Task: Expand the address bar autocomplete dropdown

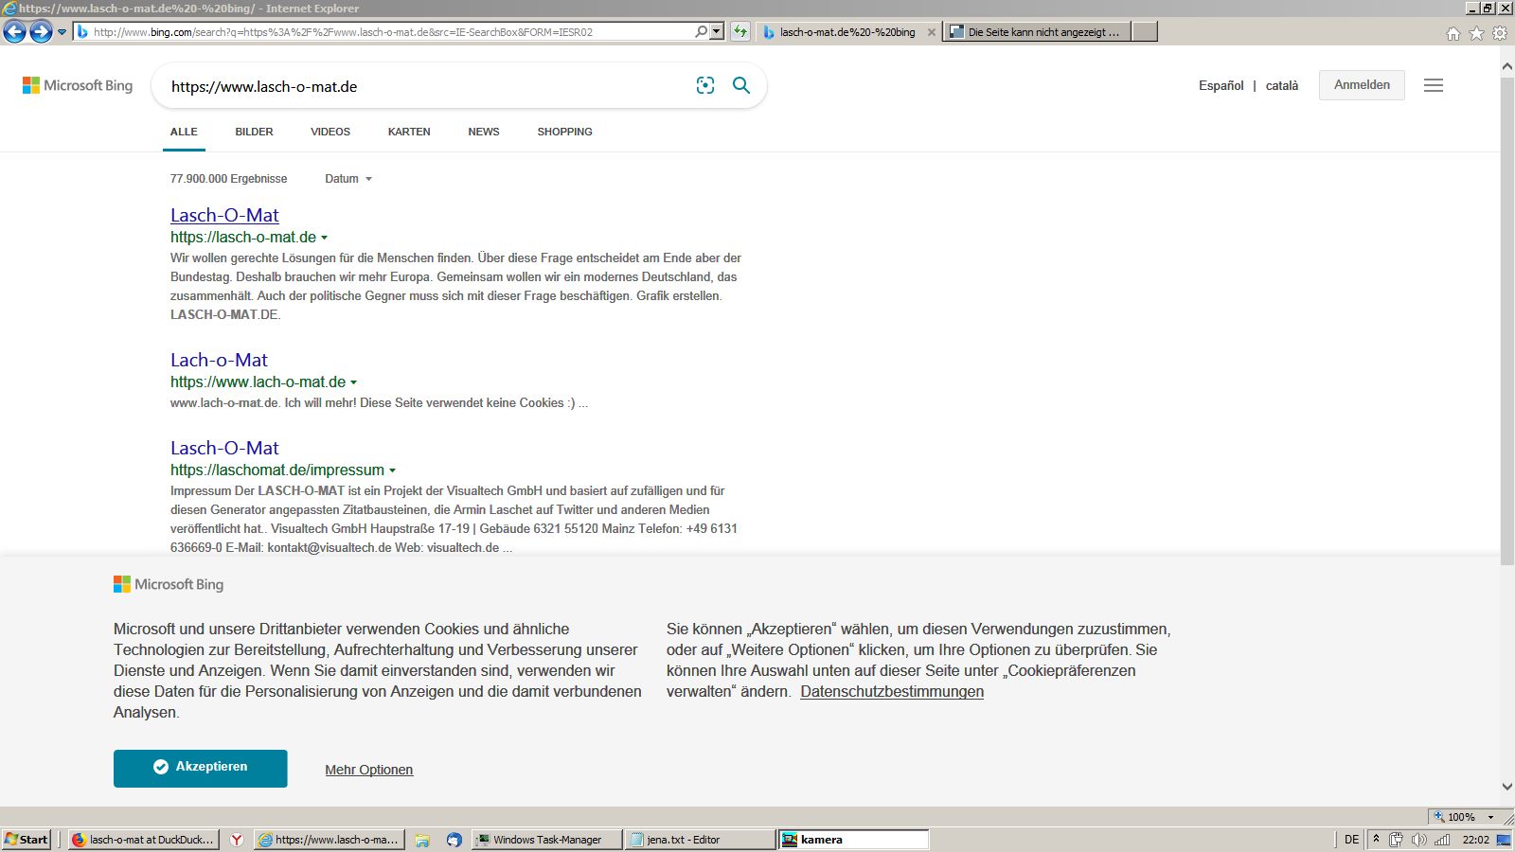Action: 717,31
